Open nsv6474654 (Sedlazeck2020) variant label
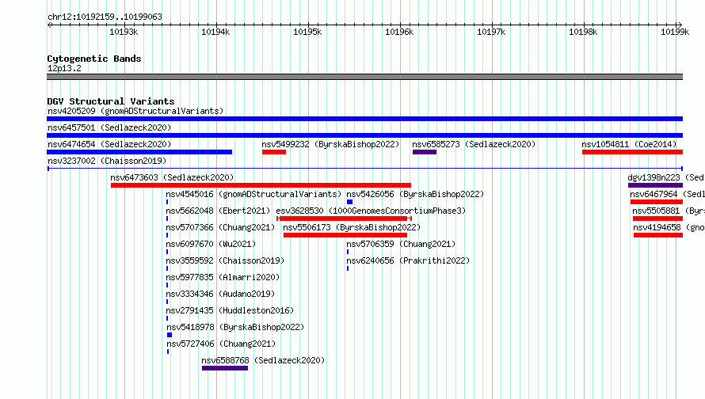Screen dimensions: 705x399 (x=109, y=144)
